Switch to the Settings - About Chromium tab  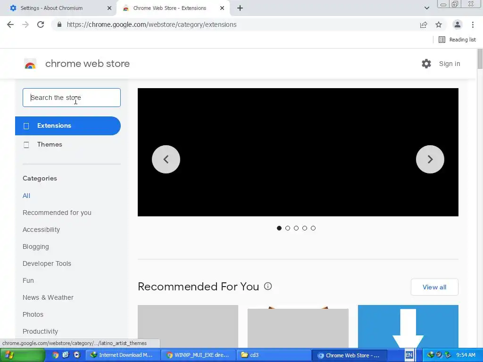[x=58, y=8]
